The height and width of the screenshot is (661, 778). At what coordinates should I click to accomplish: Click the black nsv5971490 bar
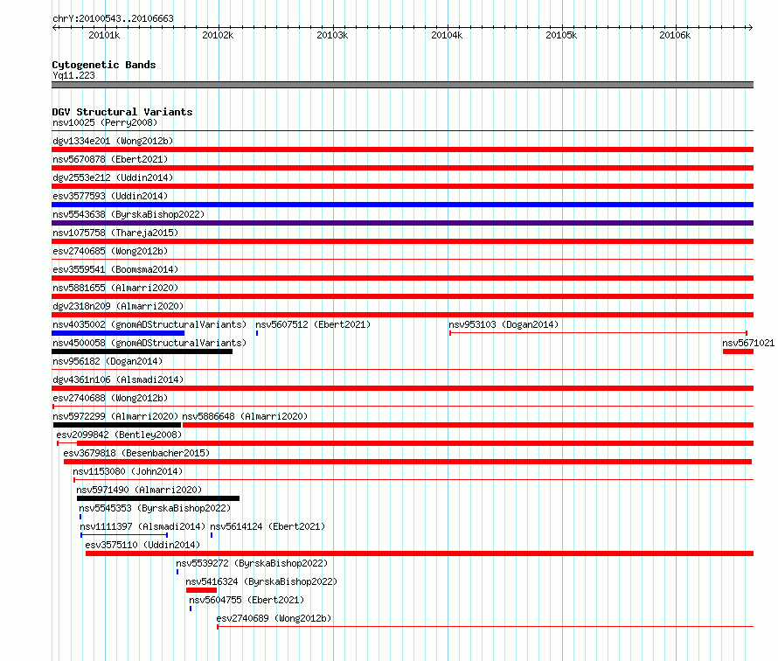click(x=157, y=498)
